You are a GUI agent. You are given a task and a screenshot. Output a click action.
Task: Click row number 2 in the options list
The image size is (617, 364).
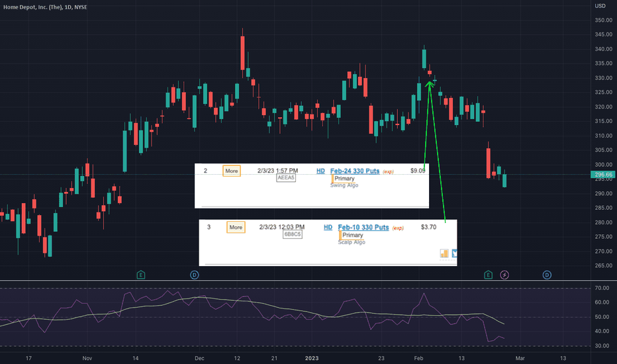[x=205, y=171]
